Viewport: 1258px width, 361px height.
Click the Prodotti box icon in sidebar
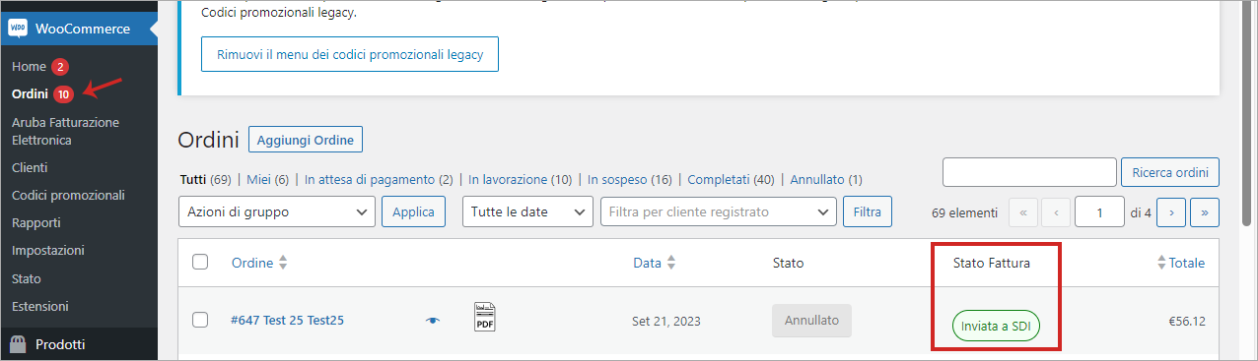(x=18, y=344)
